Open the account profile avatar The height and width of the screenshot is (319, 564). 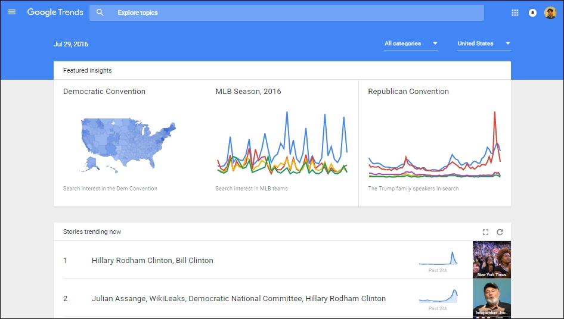click(550, 12)
